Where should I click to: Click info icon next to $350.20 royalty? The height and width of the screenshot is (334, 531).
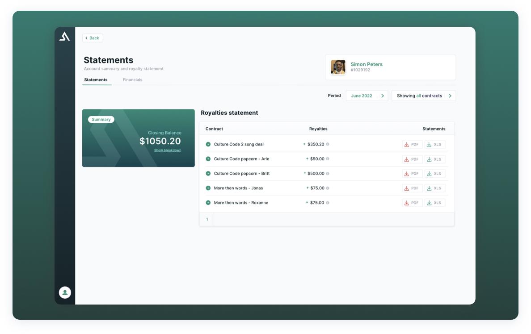point(328,144)
